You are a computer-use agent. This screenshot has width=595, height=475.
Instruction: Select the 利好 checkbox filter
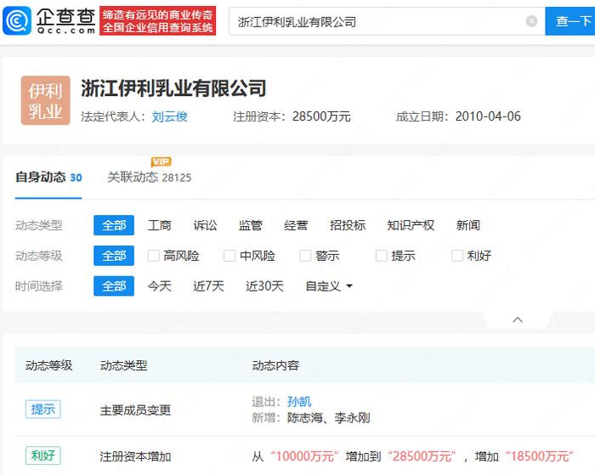coord(457,256)
